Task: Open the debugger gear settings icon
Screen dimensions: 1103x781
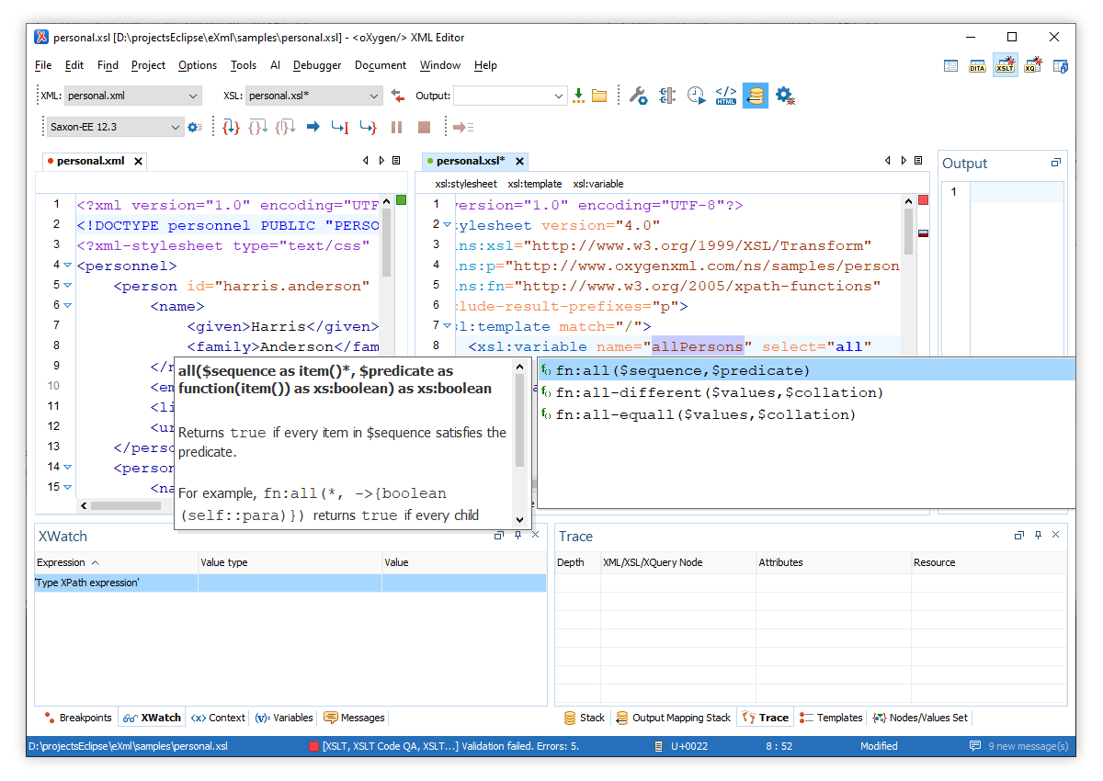Action: (784, 96)
